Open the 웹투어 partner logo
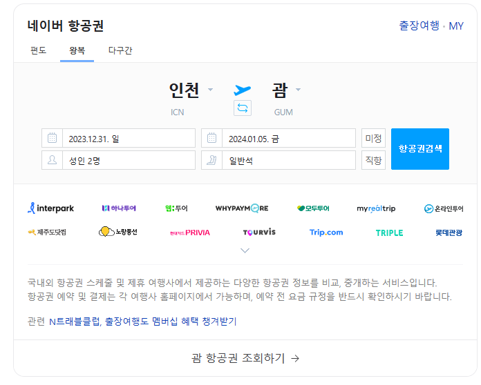 (176, 208)
